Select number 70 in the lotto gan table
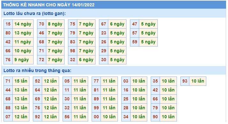The height and width of the screenshot is (124, 228). tap(42, 24)
